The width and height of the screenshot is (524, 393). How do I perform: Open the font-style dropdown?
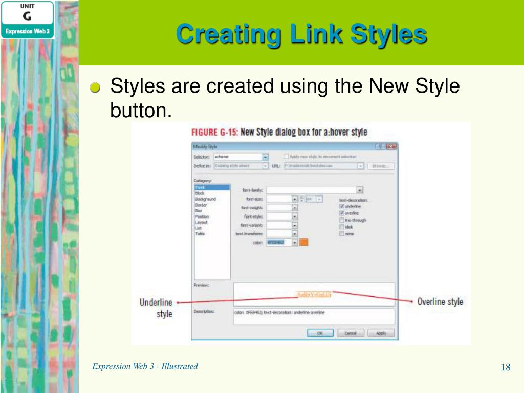click(x=294, y=216)
